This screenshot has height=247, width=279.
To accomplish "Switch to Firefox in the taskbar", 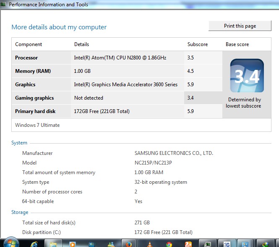I will pyautogui.click(x=128, y=244).
